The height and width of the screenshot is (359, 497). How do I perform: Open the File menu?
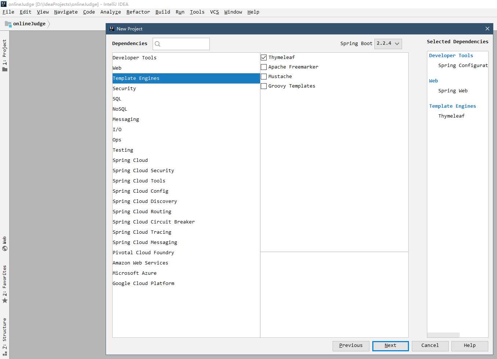click(8, 12)
